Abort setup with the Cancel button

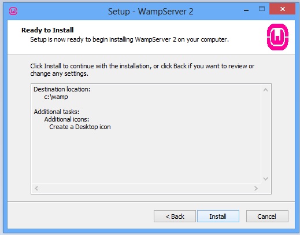click(267, 216)
